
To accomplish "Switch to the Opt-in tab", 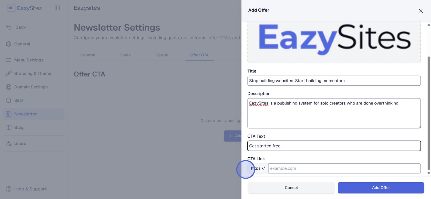I will point(162,55).
